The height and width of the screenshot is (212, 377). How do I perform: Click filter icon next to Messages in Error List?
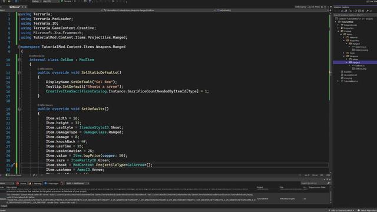tap(62, 183)
